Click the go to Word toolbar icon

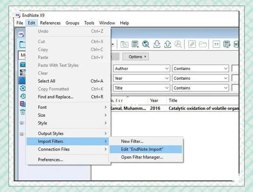click(236, 44)
